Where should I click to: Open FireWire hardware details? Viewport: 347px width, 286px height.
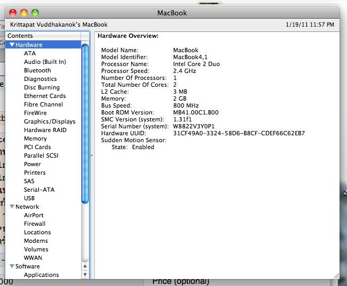click(35, 113)
